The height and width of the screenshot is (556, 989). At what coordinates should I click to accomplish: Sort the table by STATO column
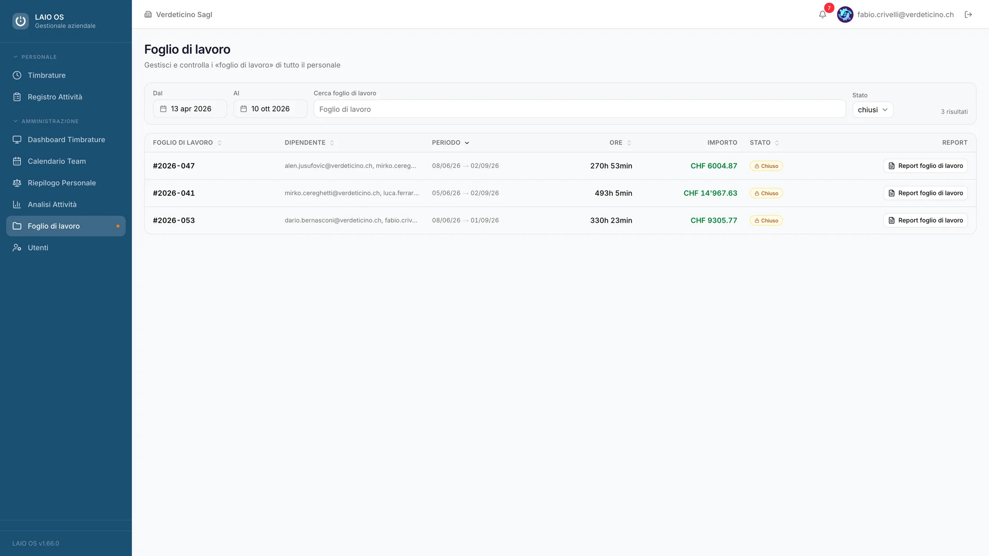tap(764, 142)
